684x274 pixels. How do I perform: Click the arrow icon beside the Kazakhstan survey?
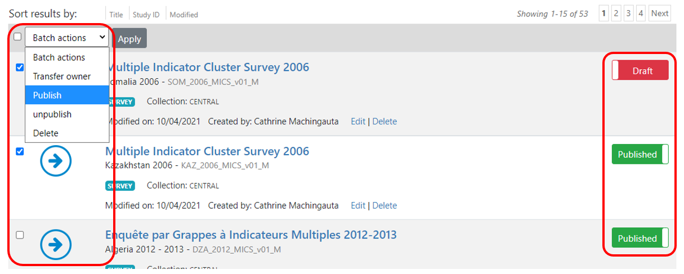click(56, 161)
